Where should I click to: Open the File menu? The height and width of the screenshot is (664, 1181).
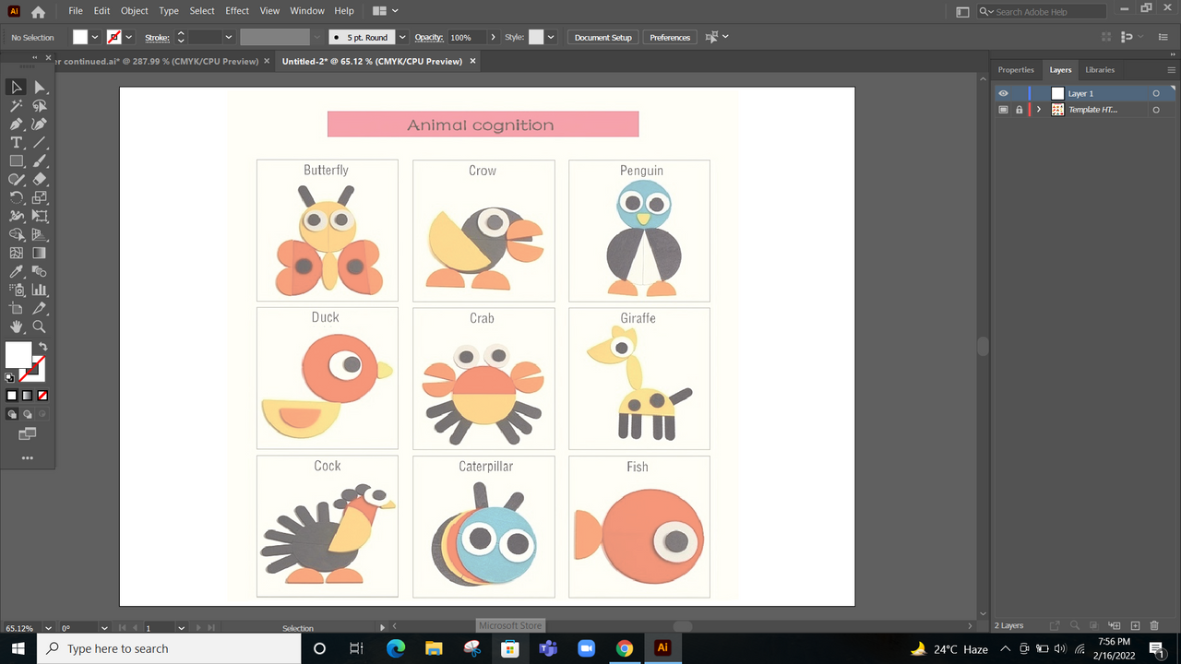pyautogui.click(x=76, y=11)
